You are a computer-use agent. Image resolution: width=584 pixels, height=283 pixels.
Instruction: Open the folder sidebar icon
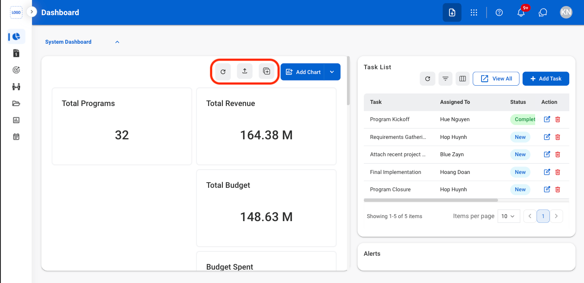click(x=16, y=103)
